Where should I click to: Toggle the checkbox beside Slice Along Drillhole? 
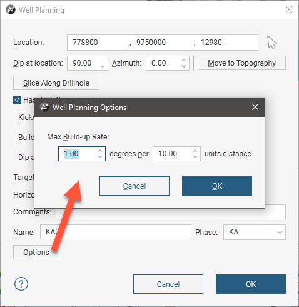17,100
